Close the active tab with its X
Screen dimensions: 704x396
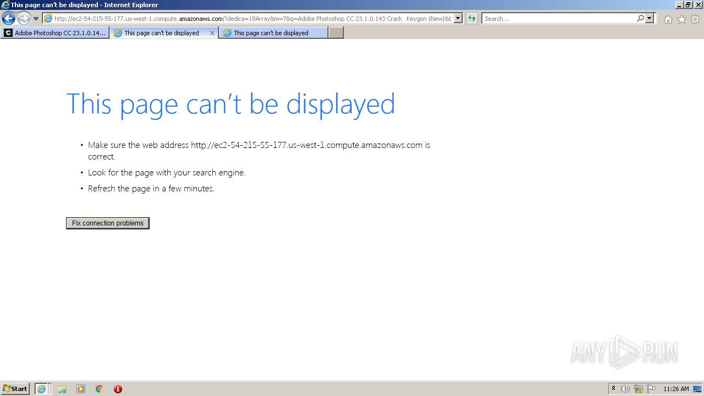click(x=212, y=33)
